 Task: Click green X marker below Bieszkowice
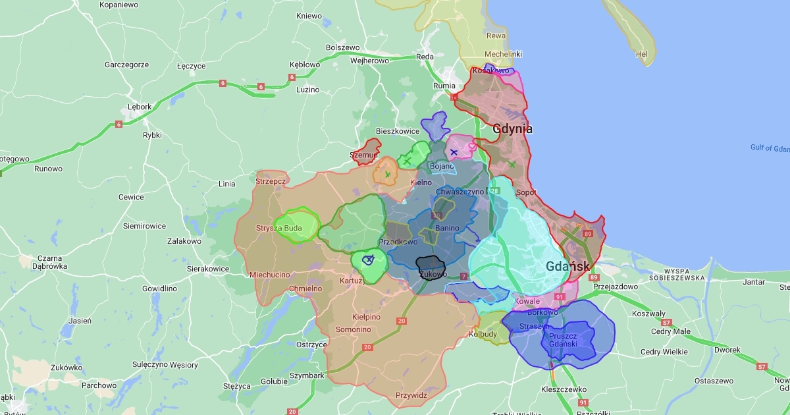407,161
